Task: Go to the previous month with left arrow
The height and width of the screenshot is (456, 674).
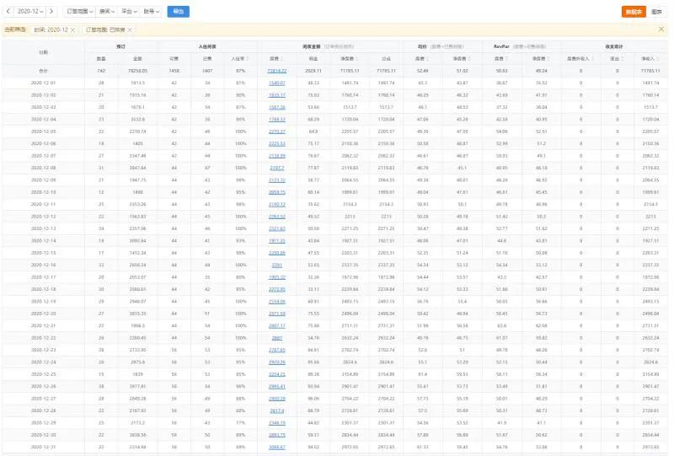Action: coord(8,11)
